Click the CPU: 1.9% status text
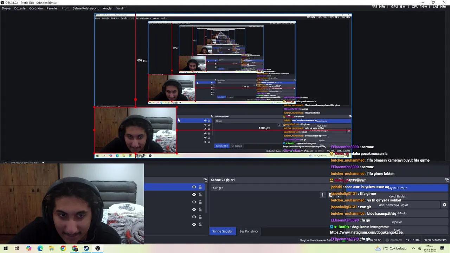The height and width of the screenshot is (253, 450). pyautogui.click(x=412, y=240)
